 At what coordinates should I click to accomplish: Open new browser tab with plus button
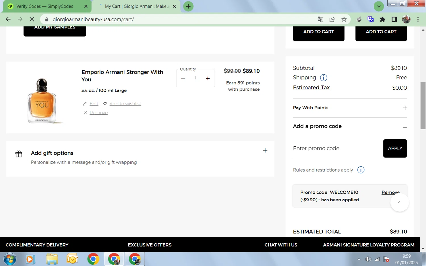coord(188,6)
